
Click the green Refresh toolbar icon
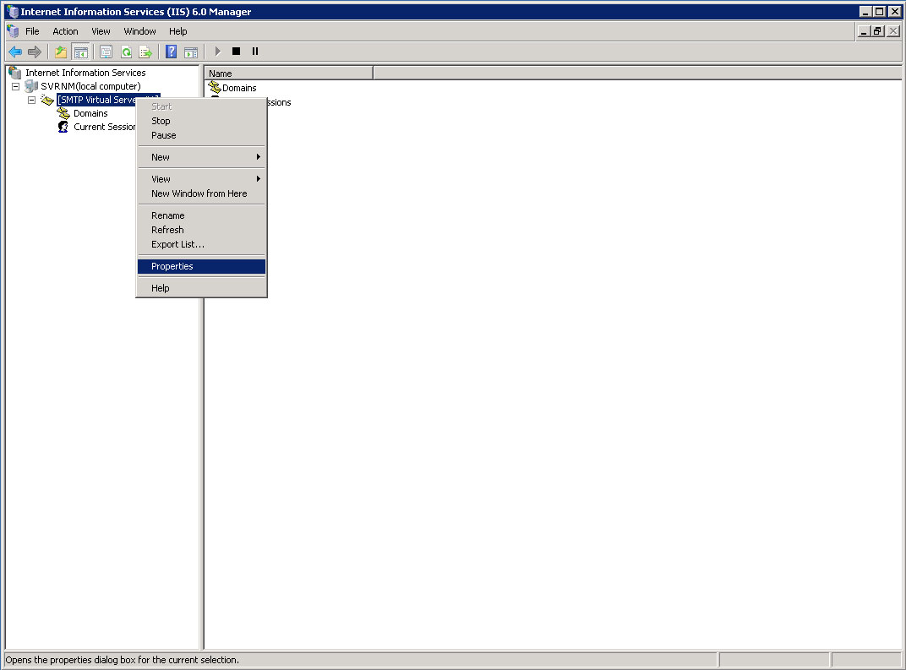tap(126, 52)
